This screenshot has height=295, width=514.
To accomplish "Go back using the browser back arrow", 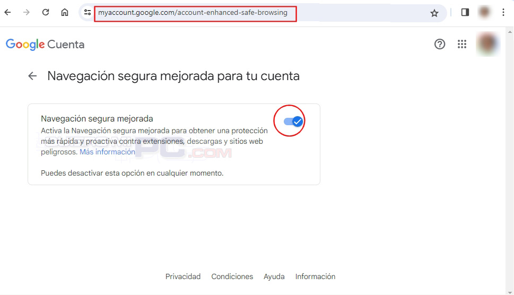I will [x=7, y=12].
